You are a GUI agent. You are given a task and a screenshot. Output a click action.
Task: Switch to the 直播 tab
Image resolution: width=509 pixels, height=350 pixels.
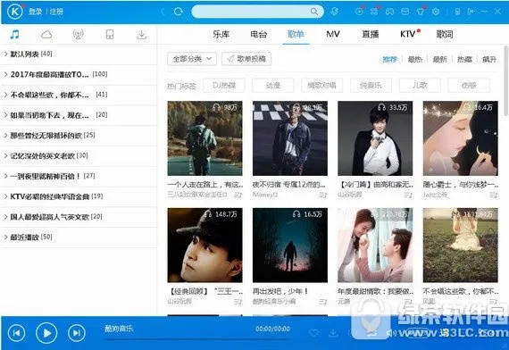[371, 34]
